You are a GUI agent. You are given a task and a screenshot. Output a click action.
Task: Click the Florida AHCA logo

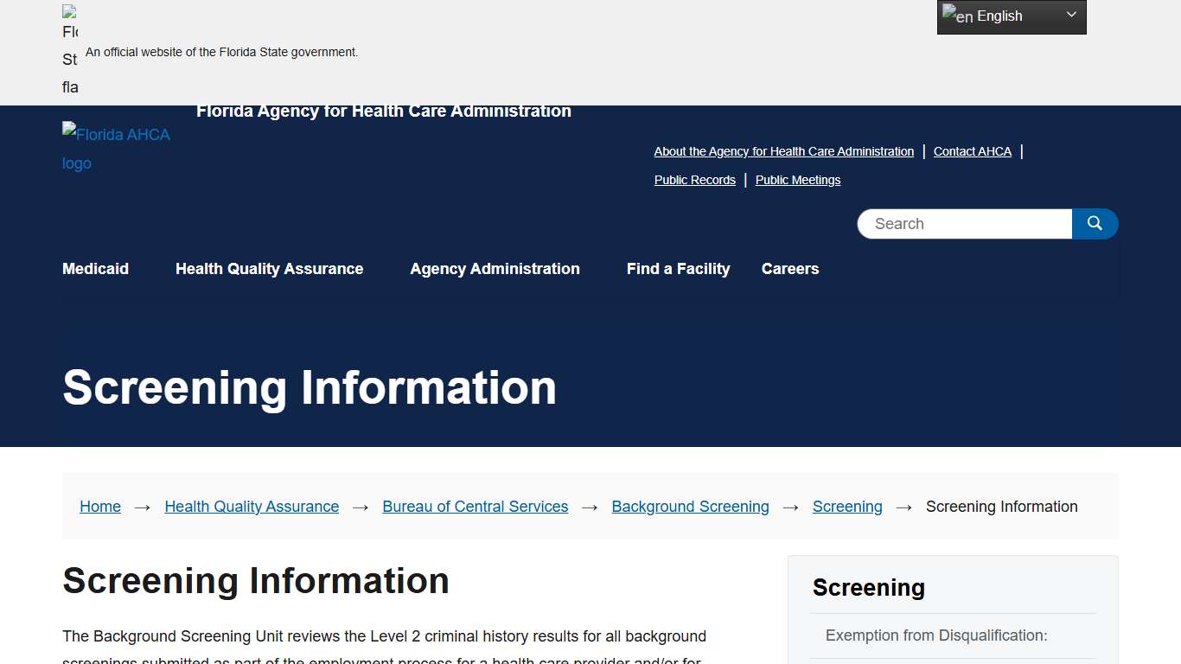click(x=116, y=148)
